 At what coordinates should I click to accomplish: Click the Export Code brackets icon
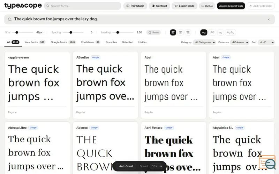point(176,6)
